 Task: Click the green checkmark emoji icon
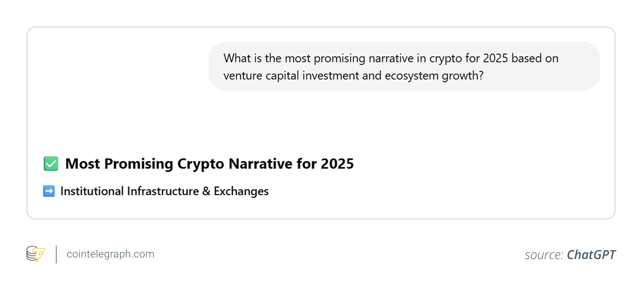51,164
